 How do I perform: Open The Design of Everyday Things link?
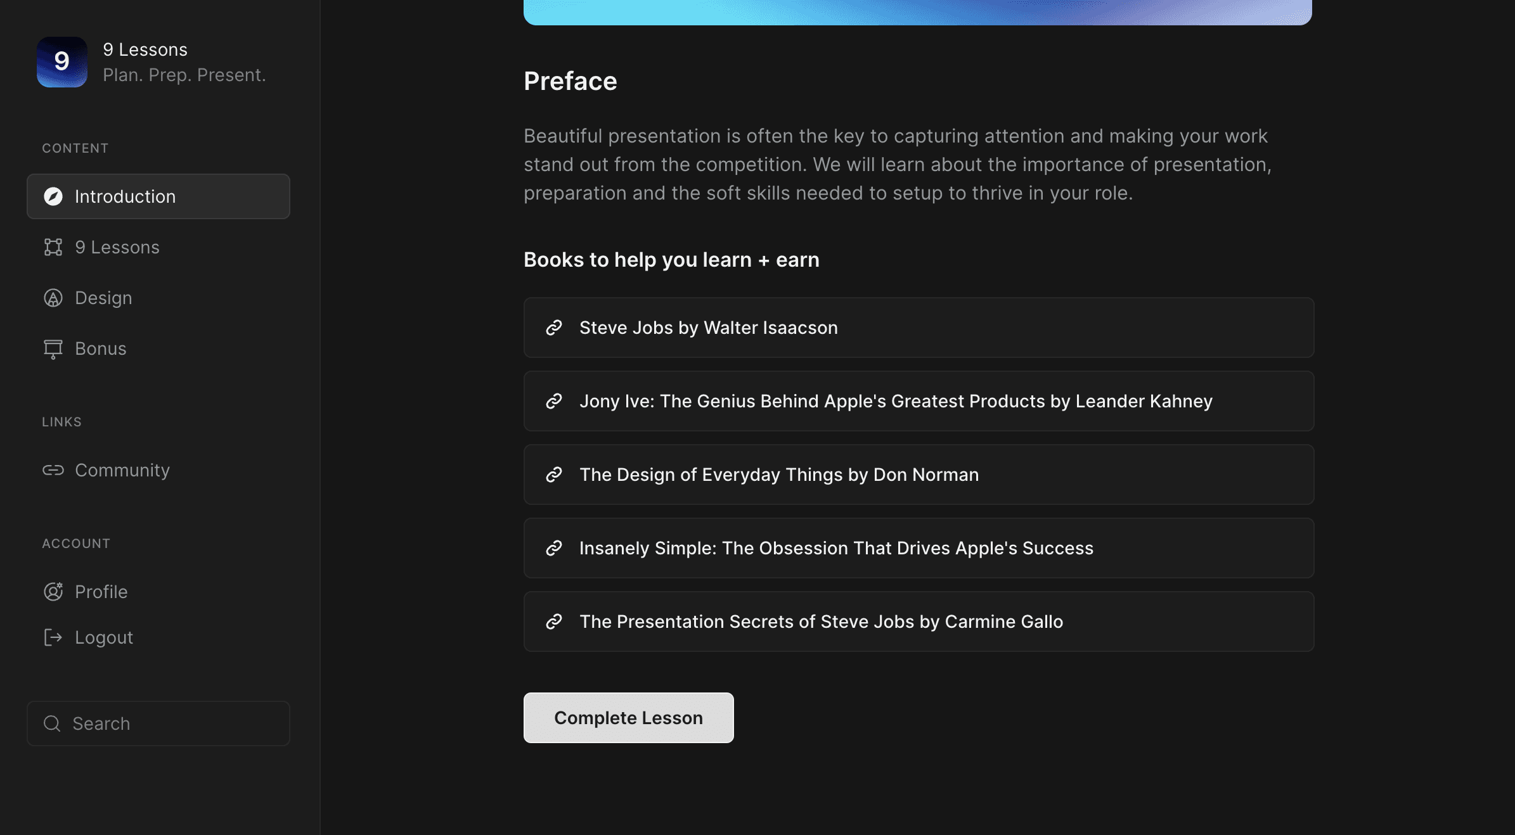778,475
